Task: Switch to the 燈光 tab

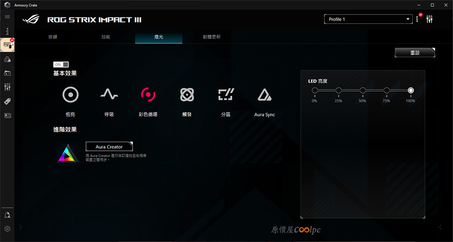Action: coord(159,38)
